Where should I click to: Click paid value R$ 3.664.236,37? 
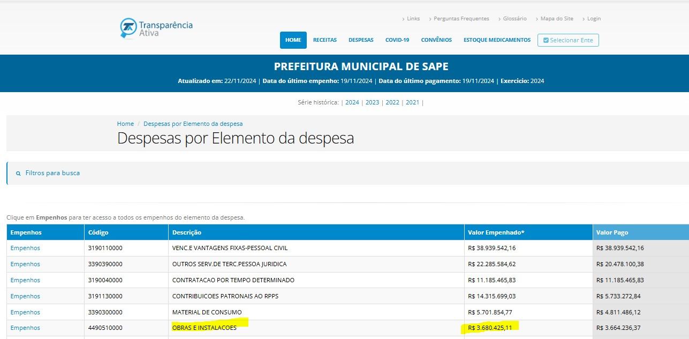click(x=618, y=328)
